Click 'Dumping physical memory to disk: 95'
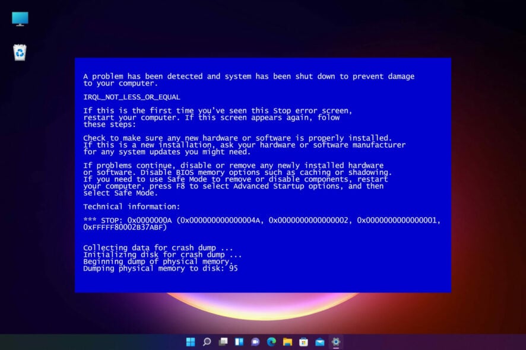The height and width of the screenshot is (350, 526). pos(160,269)
